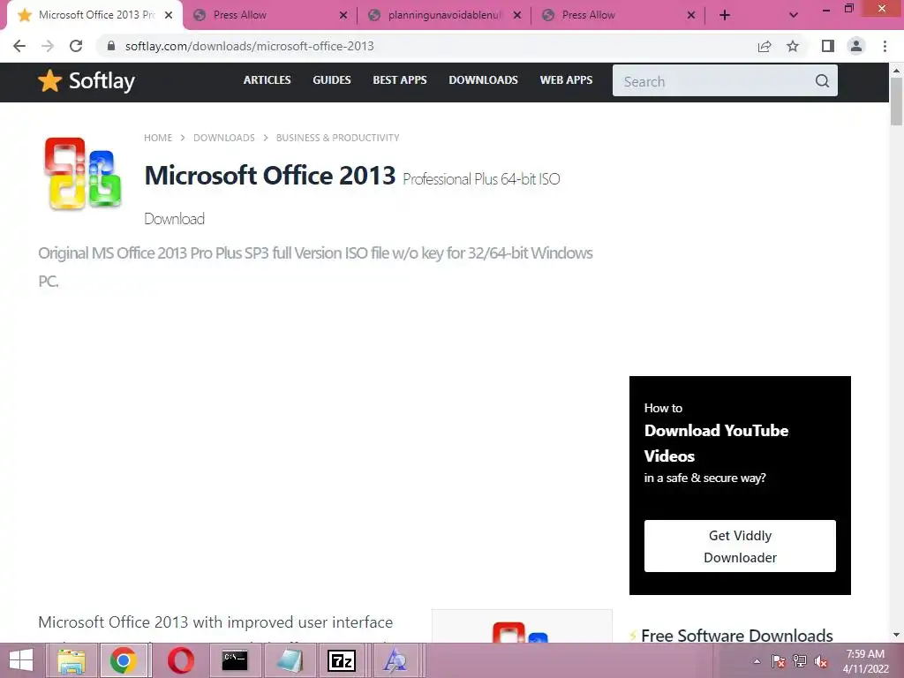Close the first Press Allow tab

tap(343, 16)
